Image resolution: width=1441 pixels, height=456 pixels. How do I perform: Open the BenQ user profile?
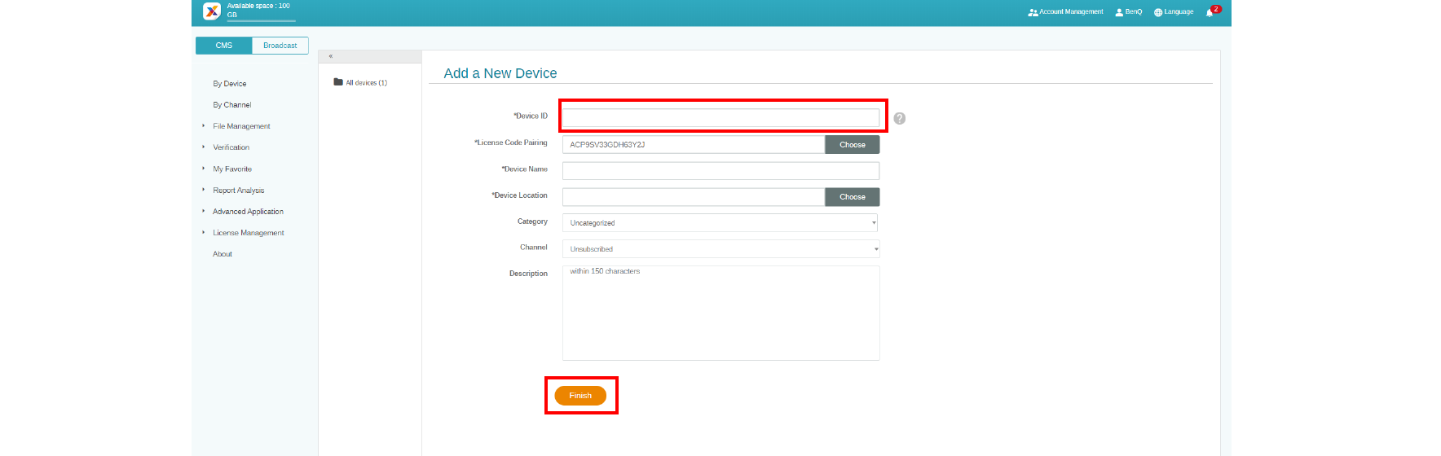point(1128,12)
